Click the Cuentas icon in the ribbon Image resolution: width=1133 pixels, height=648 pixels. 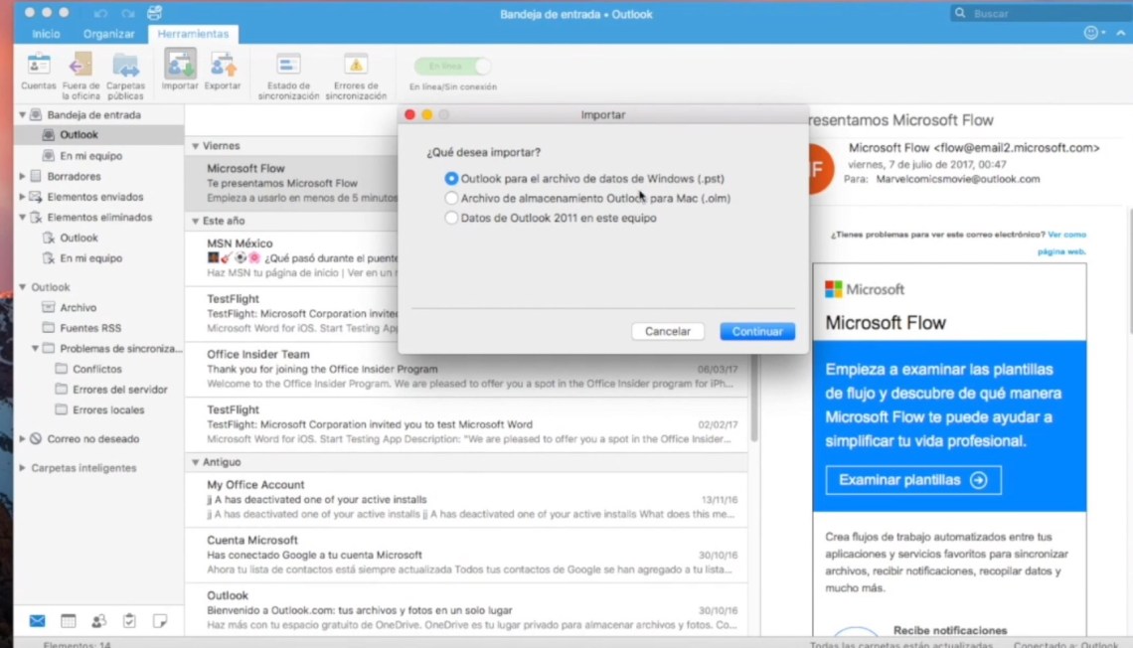tap(39, 68)
